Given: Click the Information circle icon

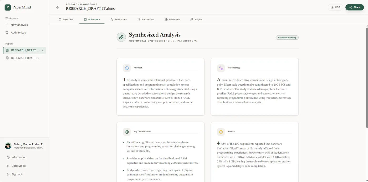Looking at the screenshot, I should click(8, 157).
